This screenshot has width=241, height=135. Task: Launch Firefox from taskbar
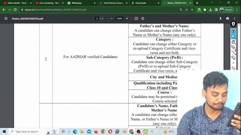(x=96, y=132)
